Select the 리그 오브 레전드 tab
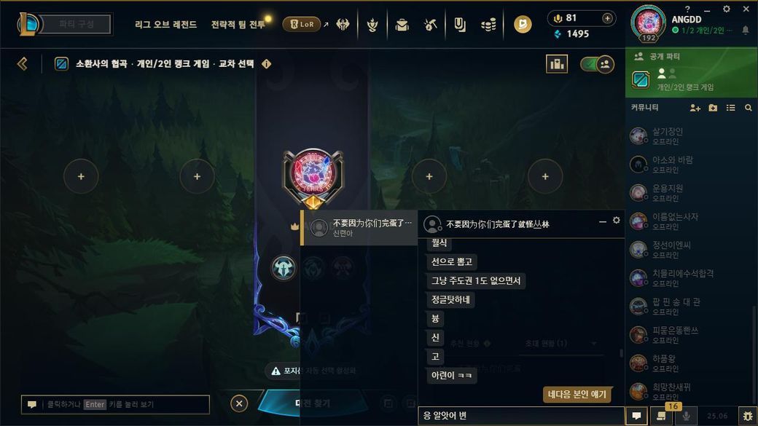 click(166, 24)
